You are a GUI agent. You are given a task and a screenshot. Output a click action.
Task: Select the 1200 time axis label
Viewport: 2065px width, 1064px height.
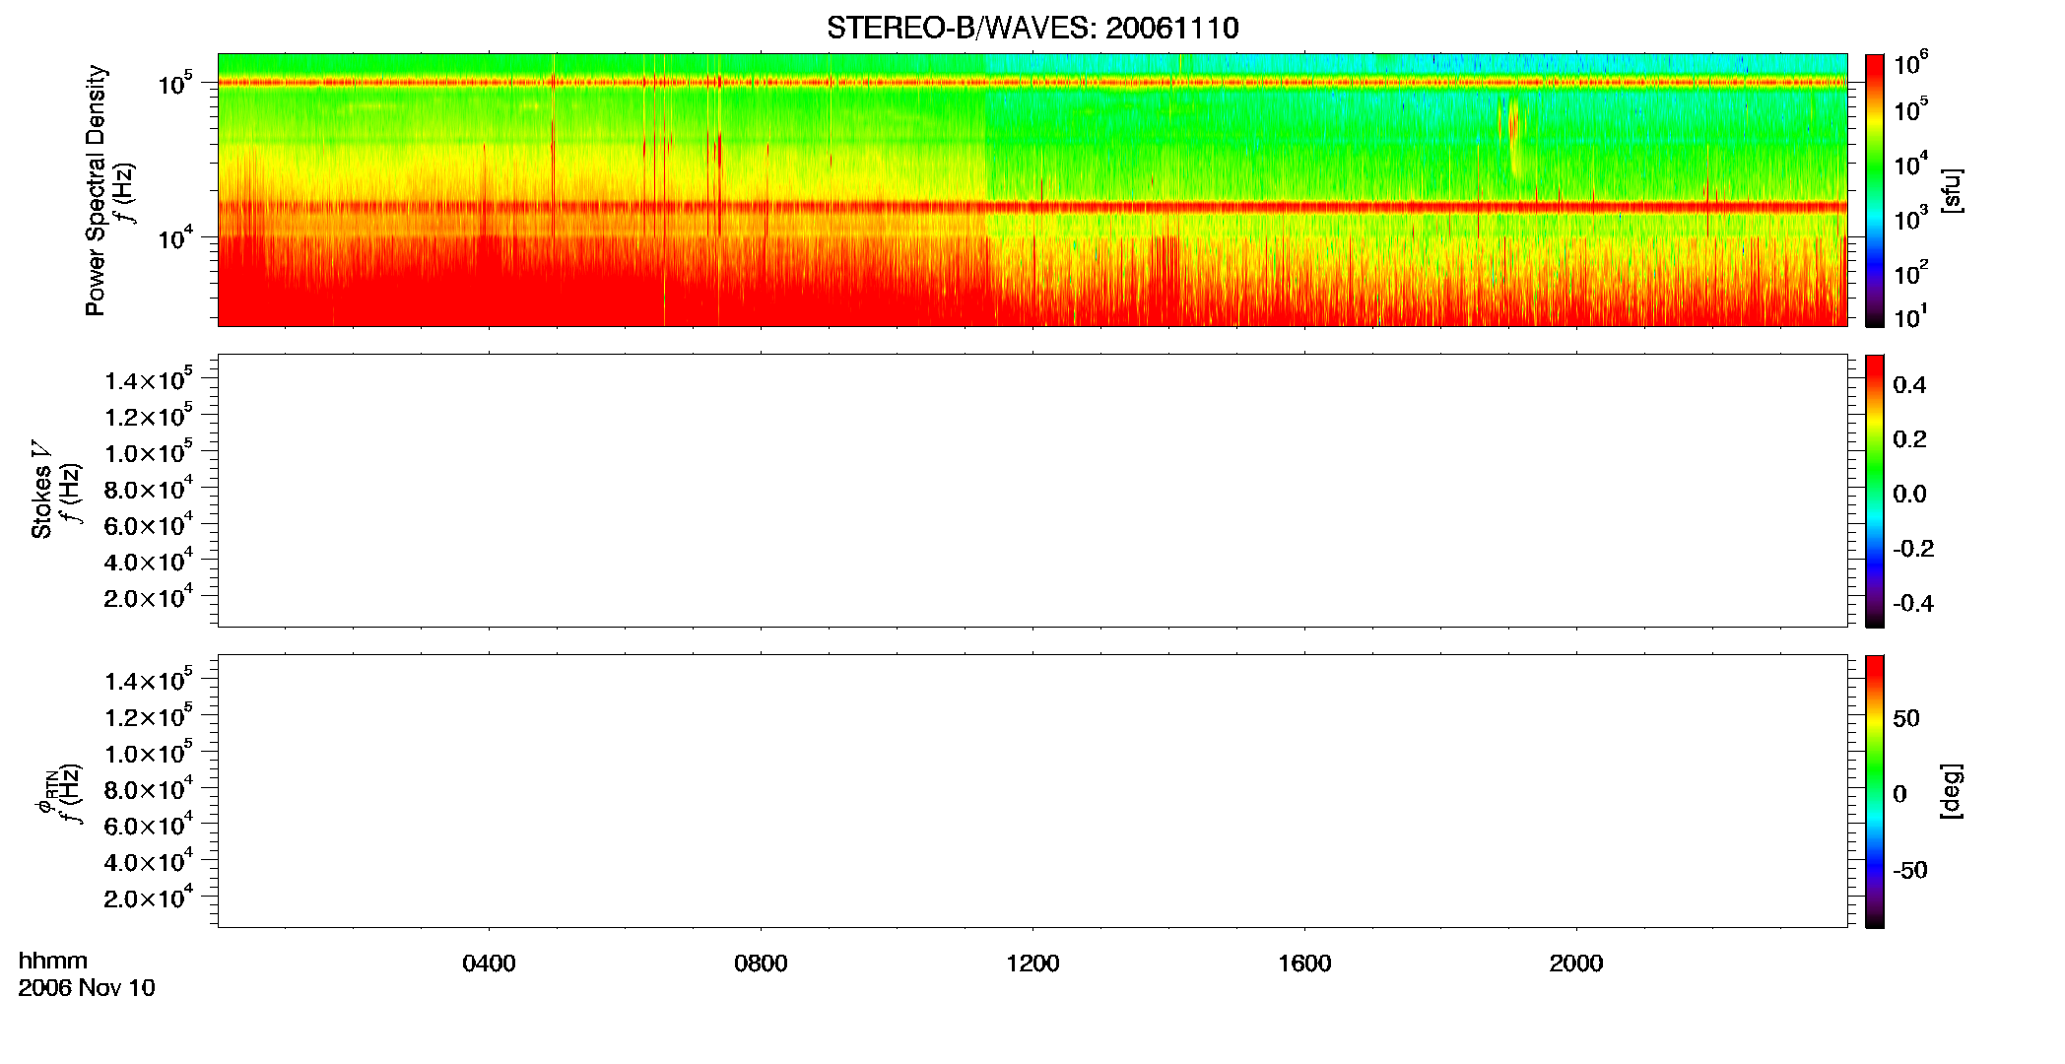tap(1032, 964)
